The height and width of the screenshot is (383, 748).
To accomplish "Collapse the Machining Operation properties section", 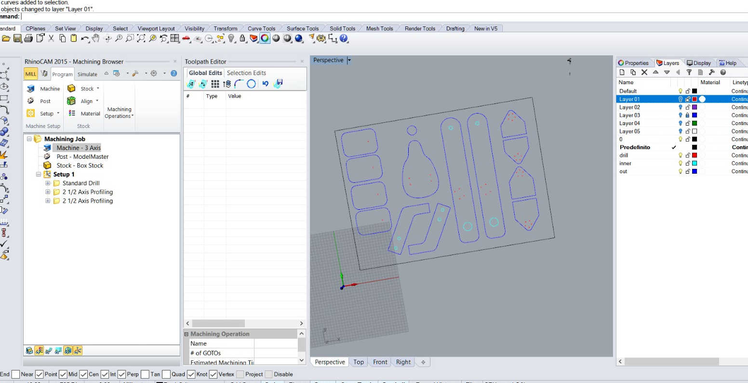I will 187,334.
